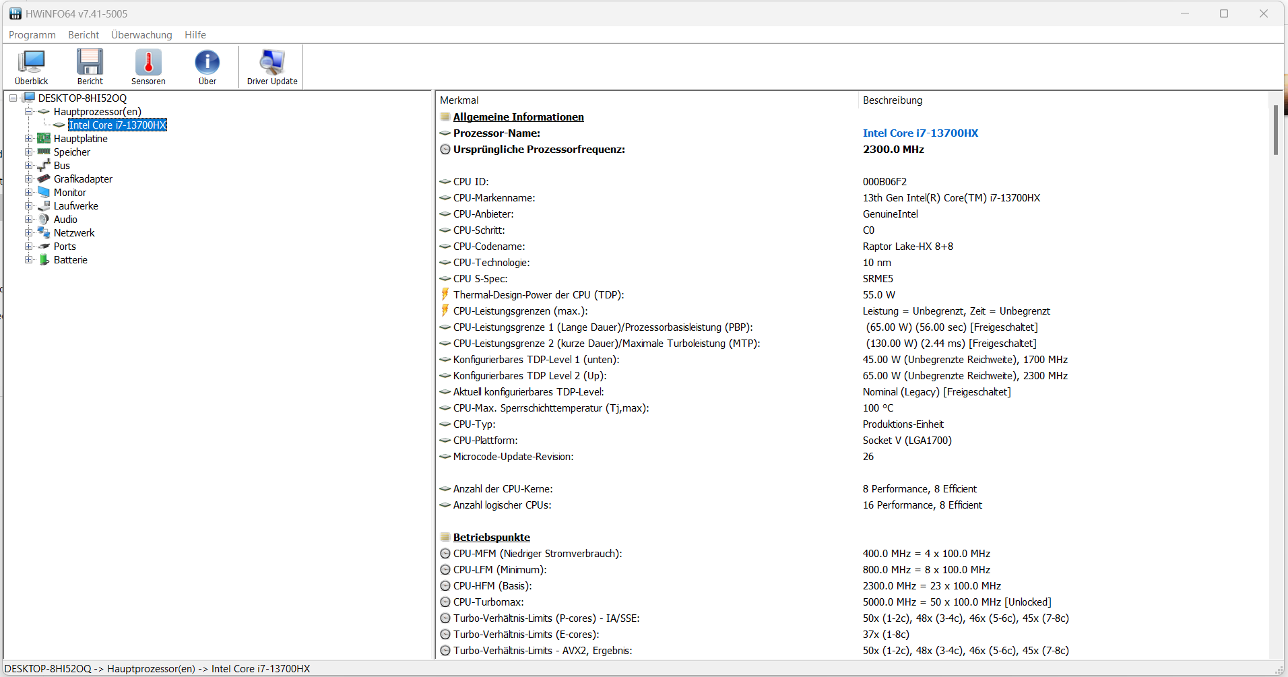
Task: Click the Monitor tree icon
Action: coord(44,193)
